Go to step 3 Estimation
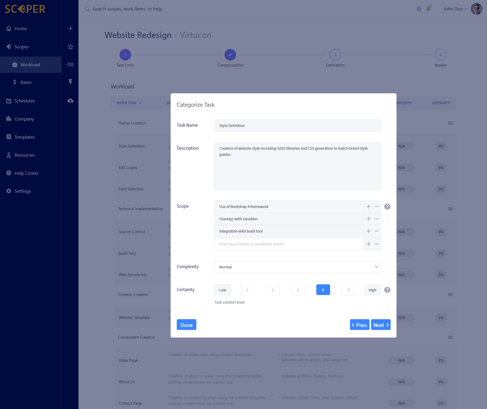Image resolution: width=487 pixels, height=409 pixels. pyautogui.click(x=335, y=55)
